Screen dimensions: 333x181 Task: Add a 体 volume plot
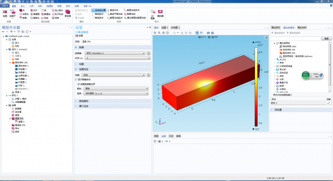coord(22,10)
